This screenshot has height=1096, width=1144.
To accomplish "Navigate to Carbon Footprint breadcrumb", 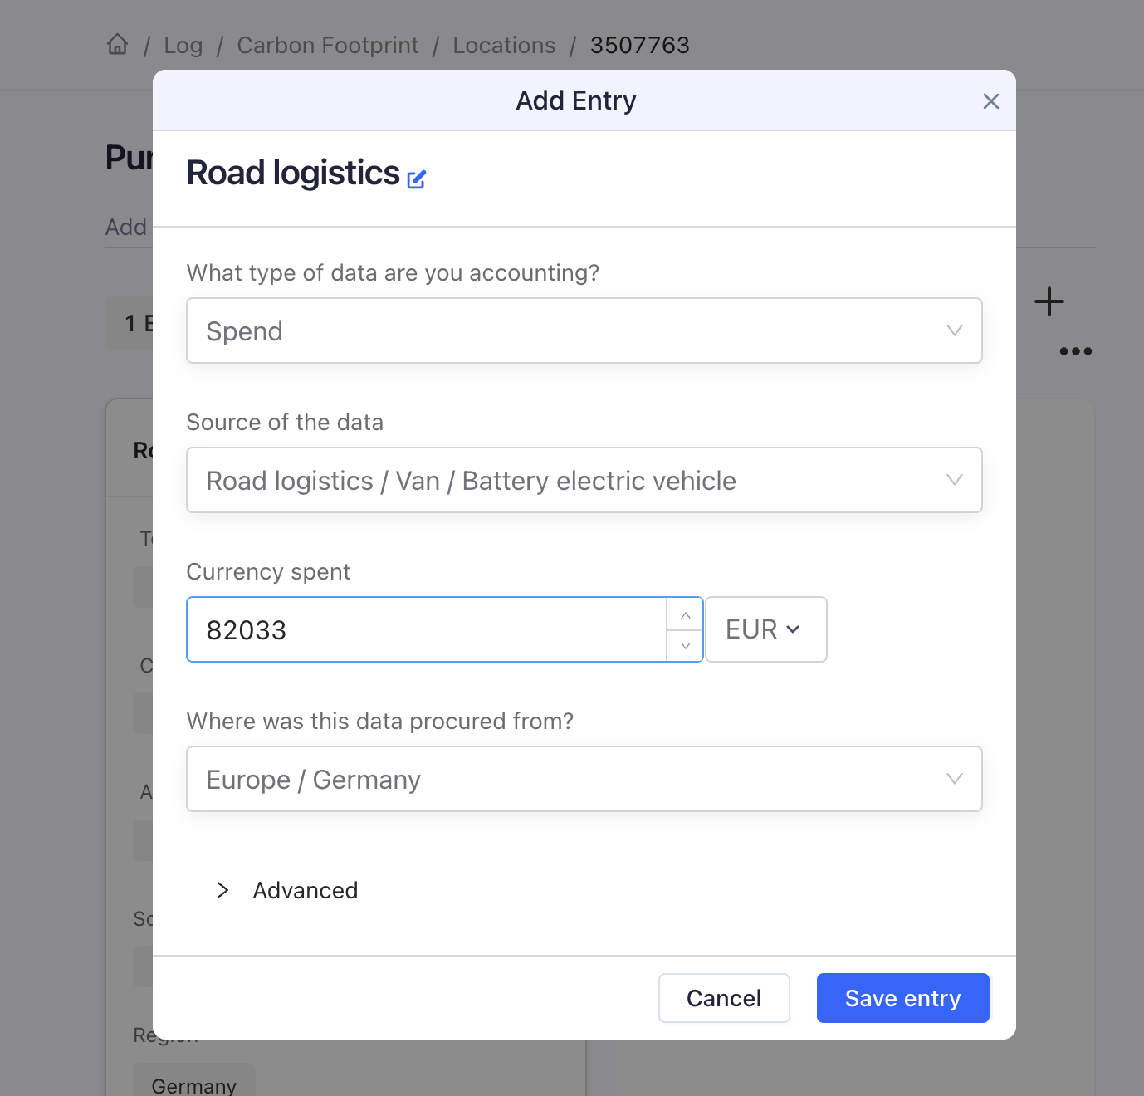I will (x=328, y=45).
